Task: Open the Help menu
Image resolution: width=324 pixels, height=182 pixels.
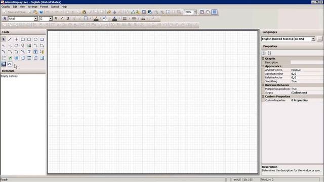Action: click(64, 7)
